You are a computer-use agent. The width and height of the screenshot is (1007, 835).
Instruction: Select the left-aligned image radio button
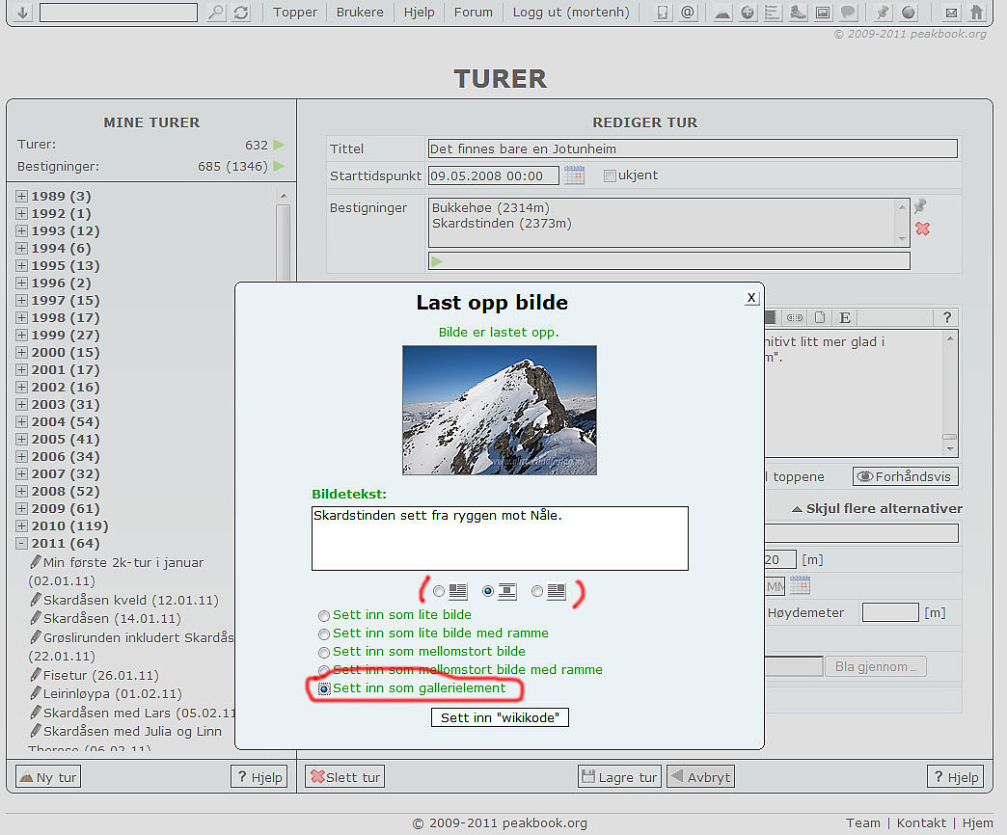(x=439, y=591)
